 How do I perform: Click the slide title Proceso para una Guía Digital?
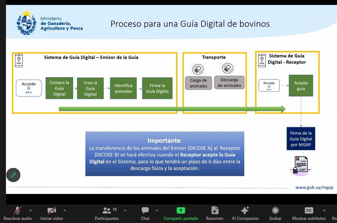tap(190, 24)
